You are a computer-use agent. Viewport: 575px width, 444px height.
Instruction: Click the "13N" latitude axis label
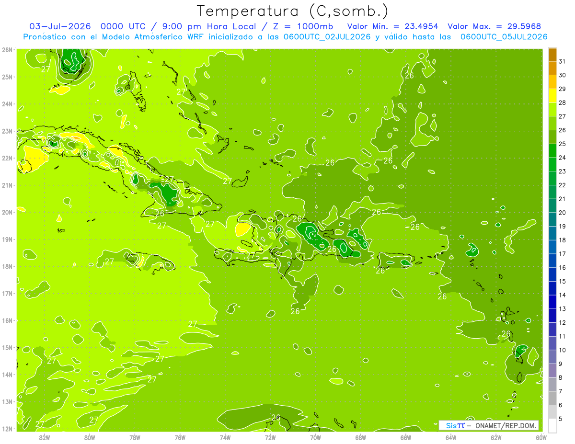(7, 401)
